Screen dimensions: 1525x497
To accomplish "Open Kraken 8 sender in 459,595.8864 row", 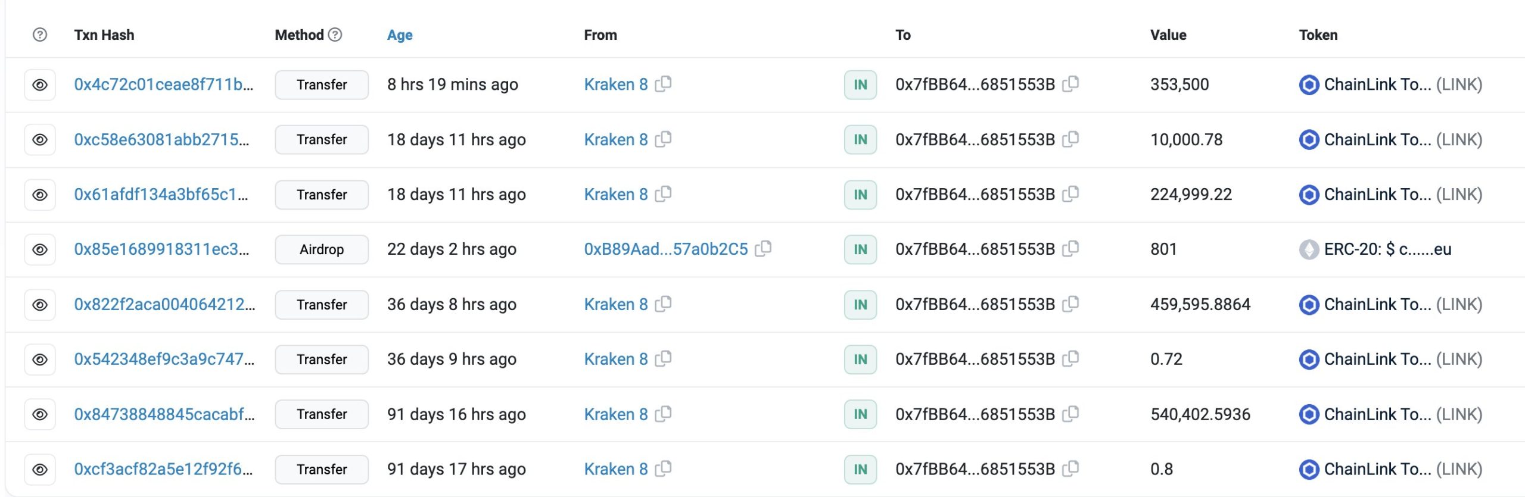I will coord(615,304).
